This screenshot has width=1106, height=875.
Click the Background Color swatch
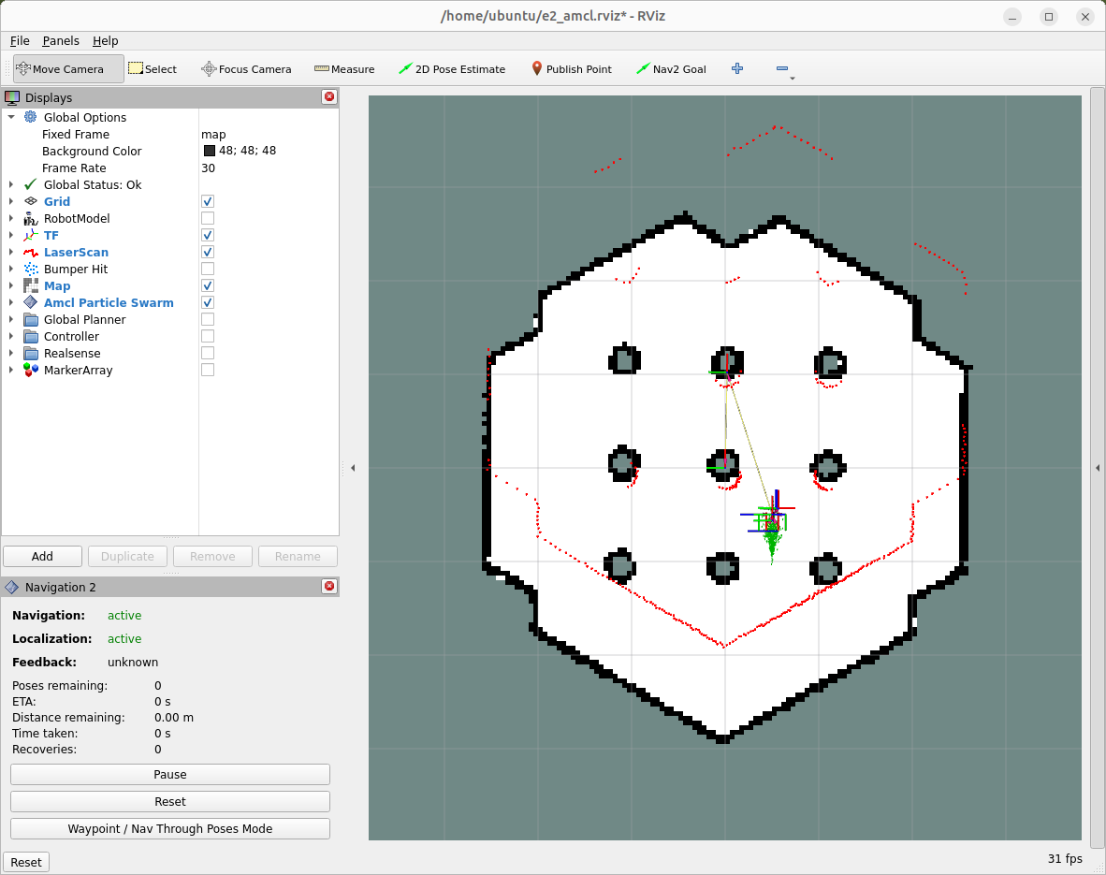[210, 151]
